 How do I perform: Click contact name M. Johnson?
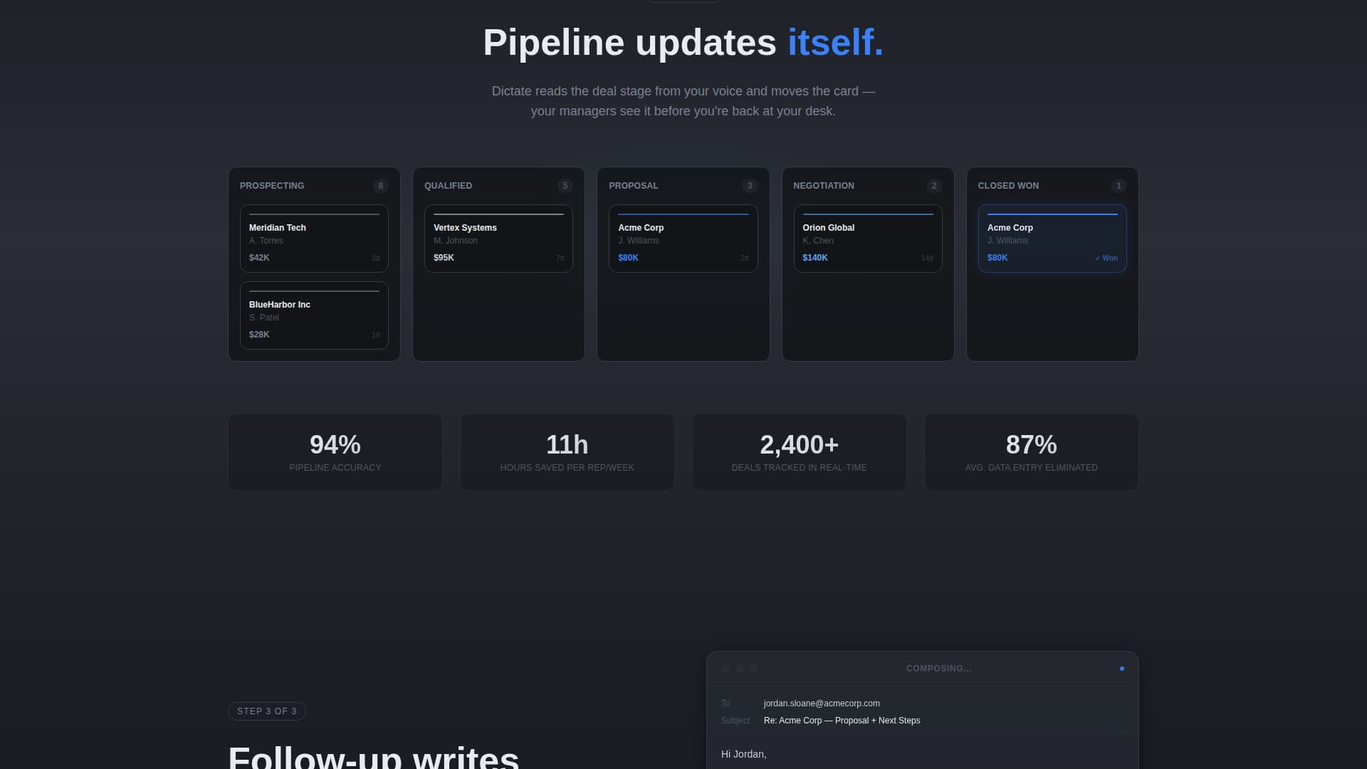click(456, 241)
